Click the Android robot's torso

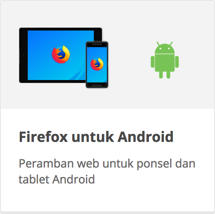tap(165, 63)
